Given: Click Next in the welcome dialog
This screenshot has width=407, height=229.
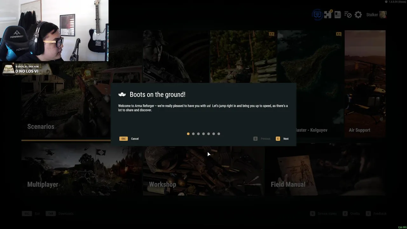Looking at the screenshot, I should coord(286,139).
